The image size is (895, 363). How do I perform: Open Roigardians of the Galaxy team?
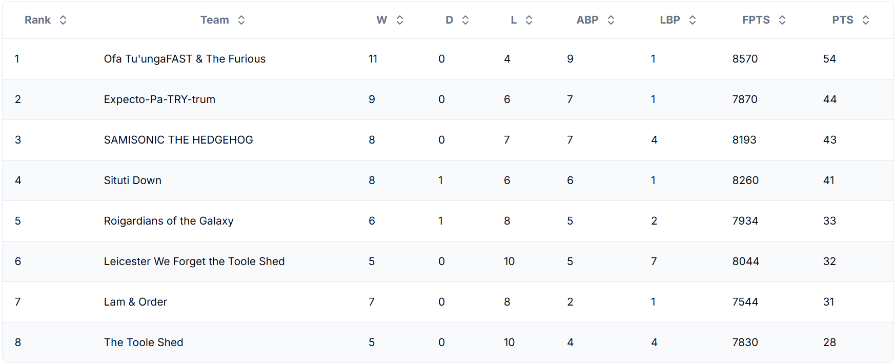[169, 221]
